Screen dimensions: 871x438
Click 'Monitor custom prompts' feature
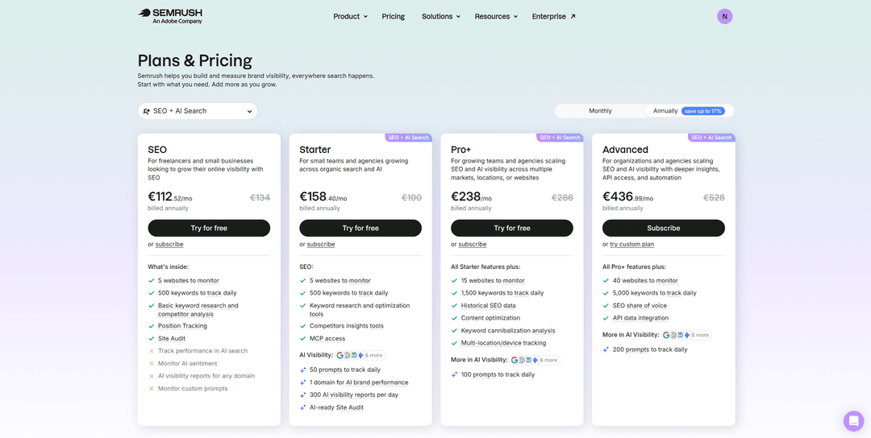pos(193,389)
